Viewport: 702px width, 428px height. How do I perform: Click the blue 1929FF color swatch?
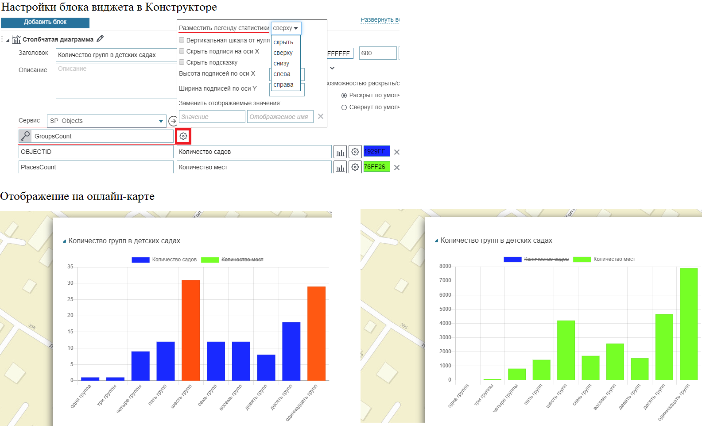[x=376, y=152]
